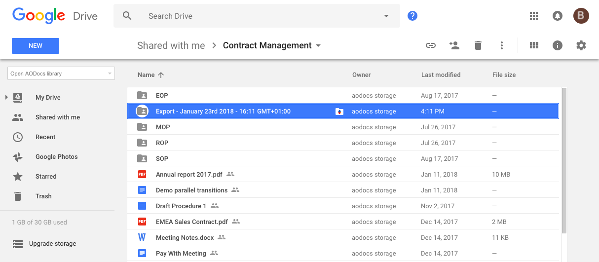Click the Owner column header
The height and width of the screenshot is (262, 599).
point(361,75)
